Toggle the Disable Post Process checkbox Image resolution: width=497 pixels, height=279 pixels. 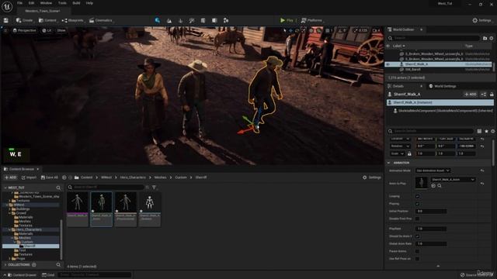[418, 219]
